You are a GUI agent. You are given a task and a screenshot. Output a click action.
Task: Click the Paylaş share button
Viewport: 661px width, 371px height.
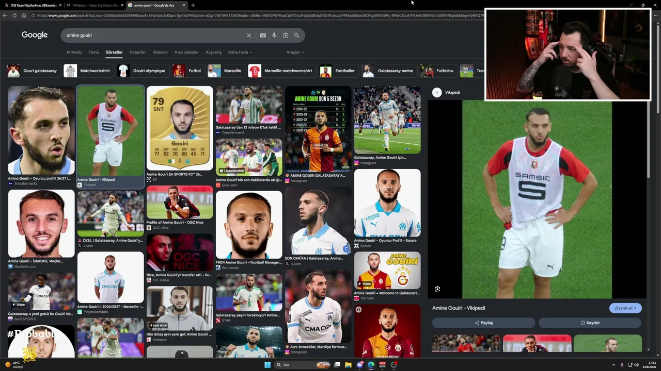(484, 323)
